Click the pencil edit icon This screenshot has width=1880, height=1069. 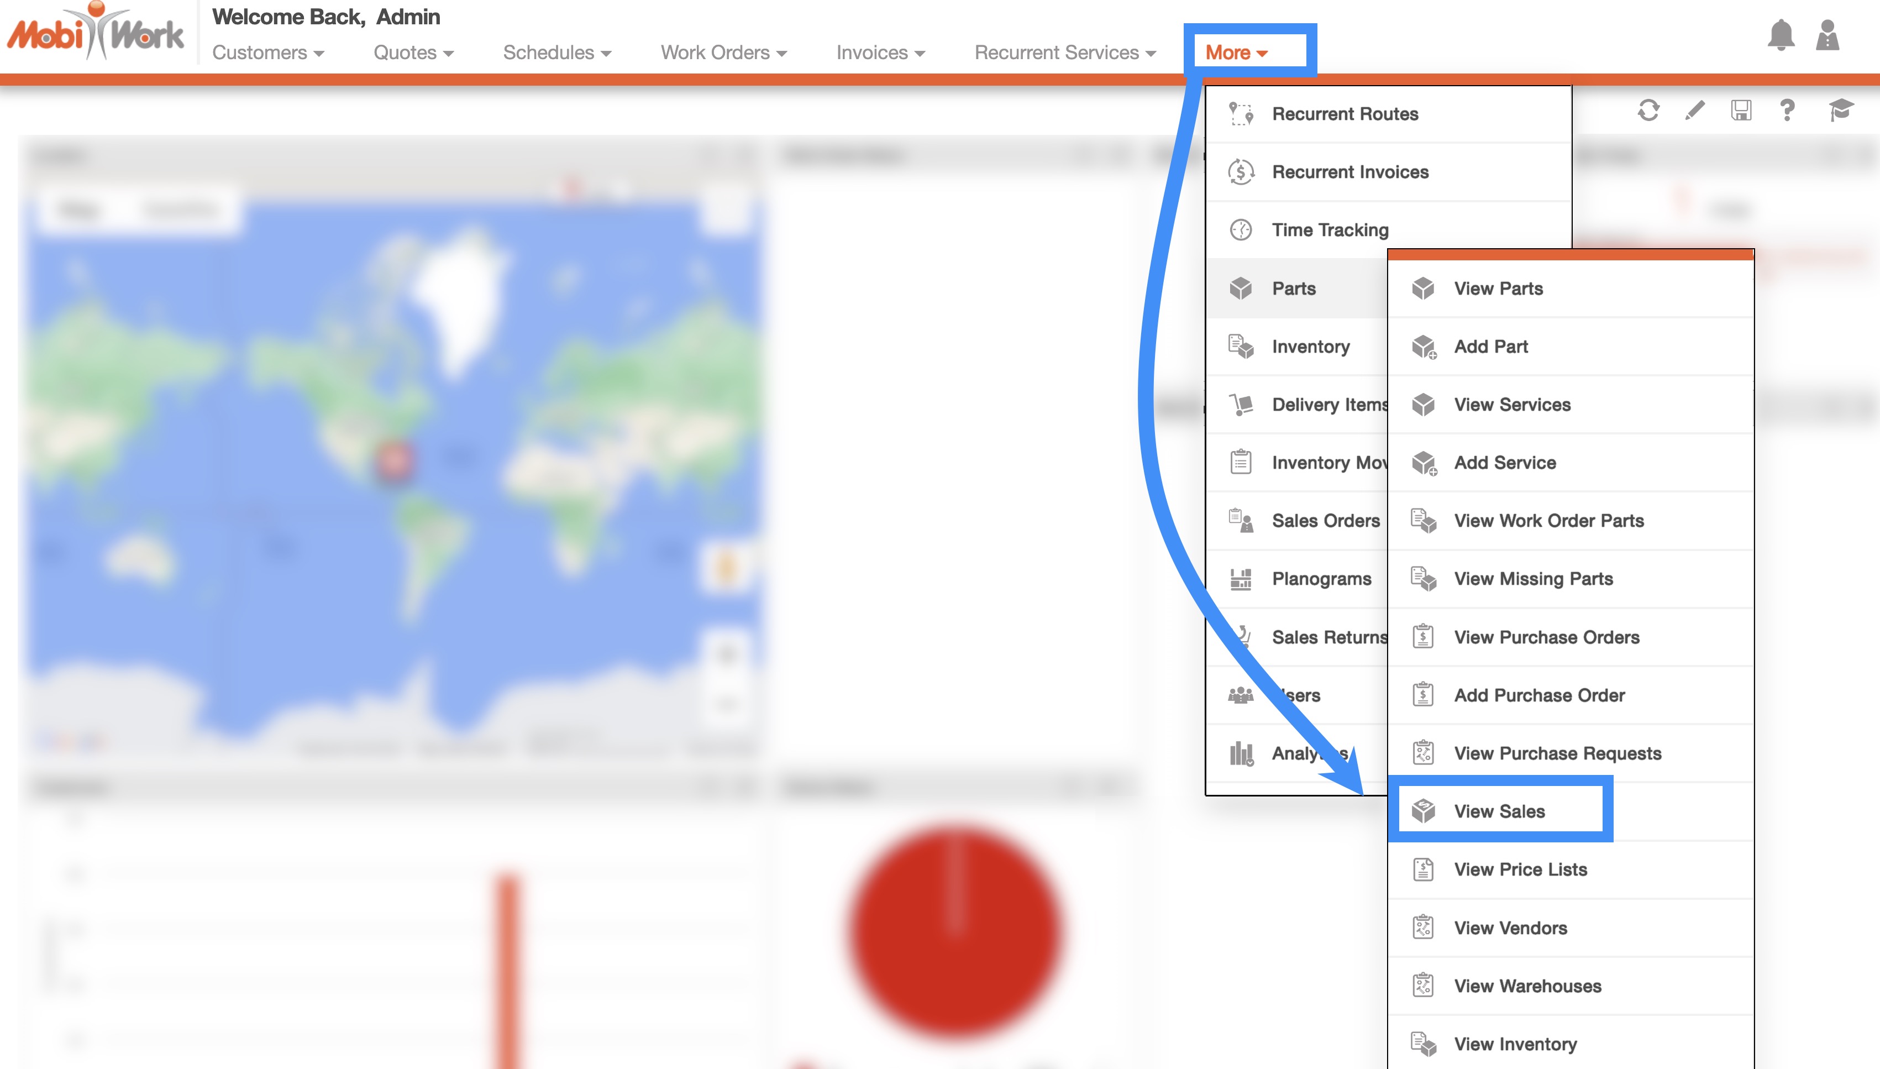click(x=1694, y=111)
